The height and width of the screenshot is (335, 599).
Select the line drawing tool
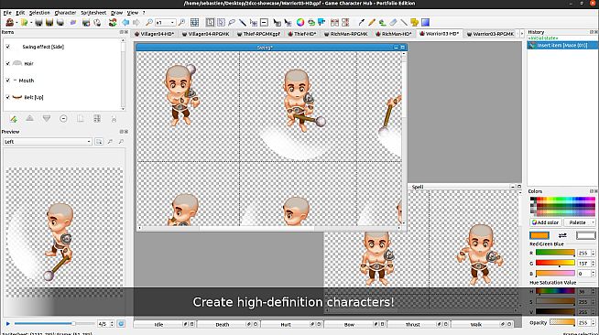404,23
